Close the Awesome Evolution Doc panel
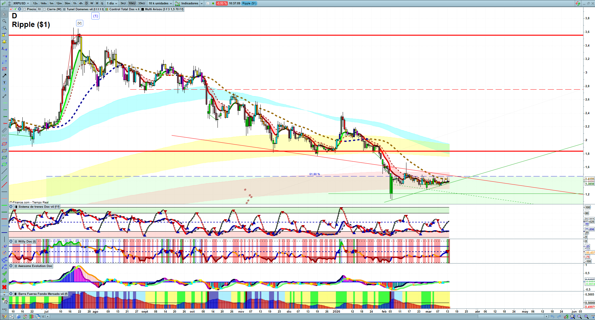 click(11, 266)
